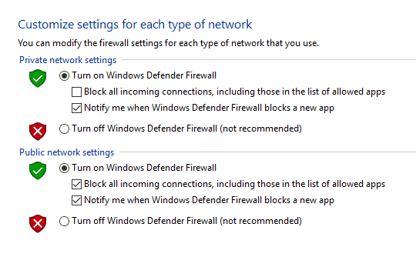
Task: Uncheck Block all incoming connections for Public network
Action: click(77, 184)
